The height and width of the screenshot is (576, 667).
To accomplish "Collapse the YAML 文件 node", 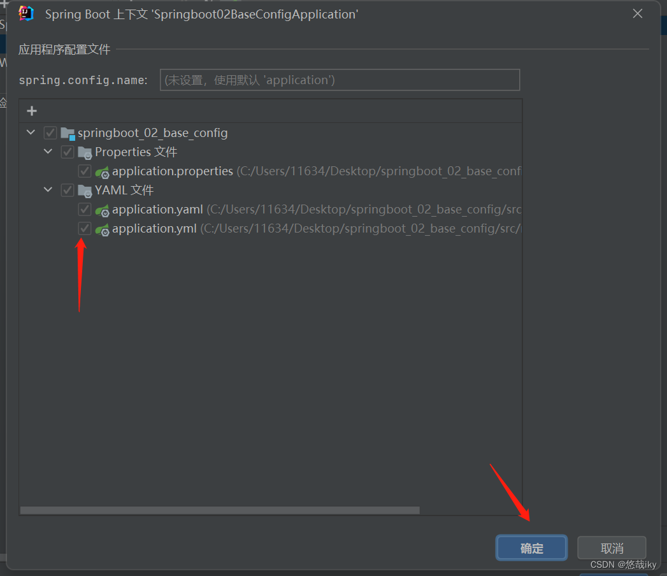I will pos(48,190).
